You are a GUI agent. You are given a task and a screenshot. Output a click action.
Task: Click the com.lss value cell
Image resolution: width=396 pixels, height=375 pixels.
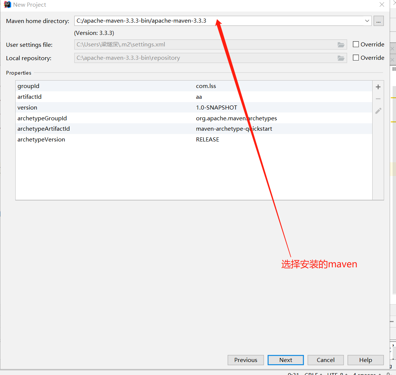[x=206, y=86]
